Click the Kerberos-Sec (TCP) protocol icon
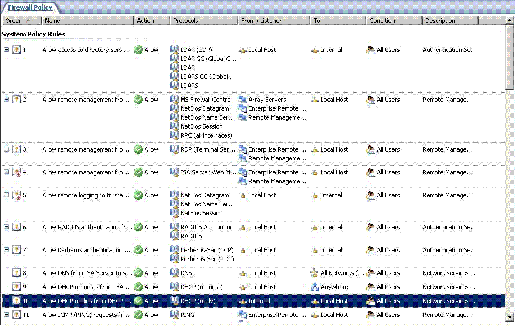 (174, 250)
